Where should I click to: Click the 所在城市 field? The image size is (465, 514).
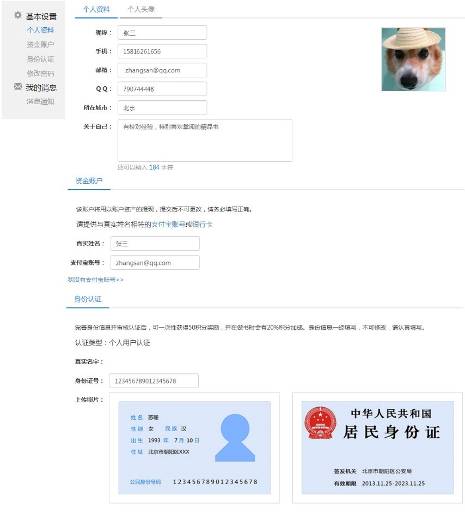click(162, 108)
